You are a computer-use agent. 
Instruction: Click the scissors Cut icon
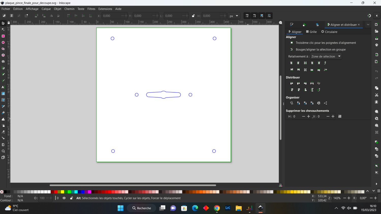pyautogui.click(x=376, y=95)
